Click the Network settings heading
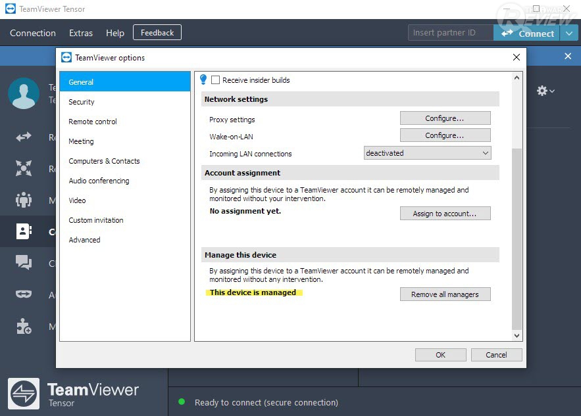This screenshot has width=581, height=416. click(x=236, y=99)
